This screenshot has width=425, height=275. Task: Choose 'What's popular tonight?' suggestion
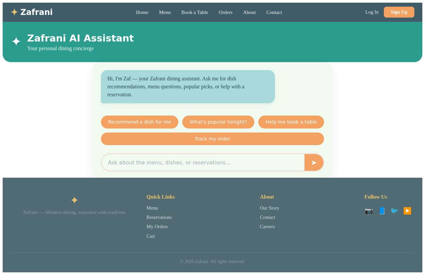(218, 122)
